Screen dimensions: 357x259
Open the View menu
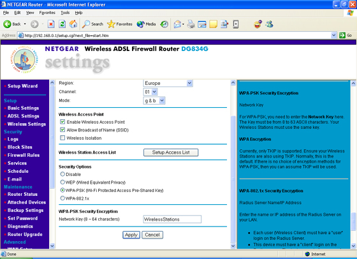click(30, 13)
